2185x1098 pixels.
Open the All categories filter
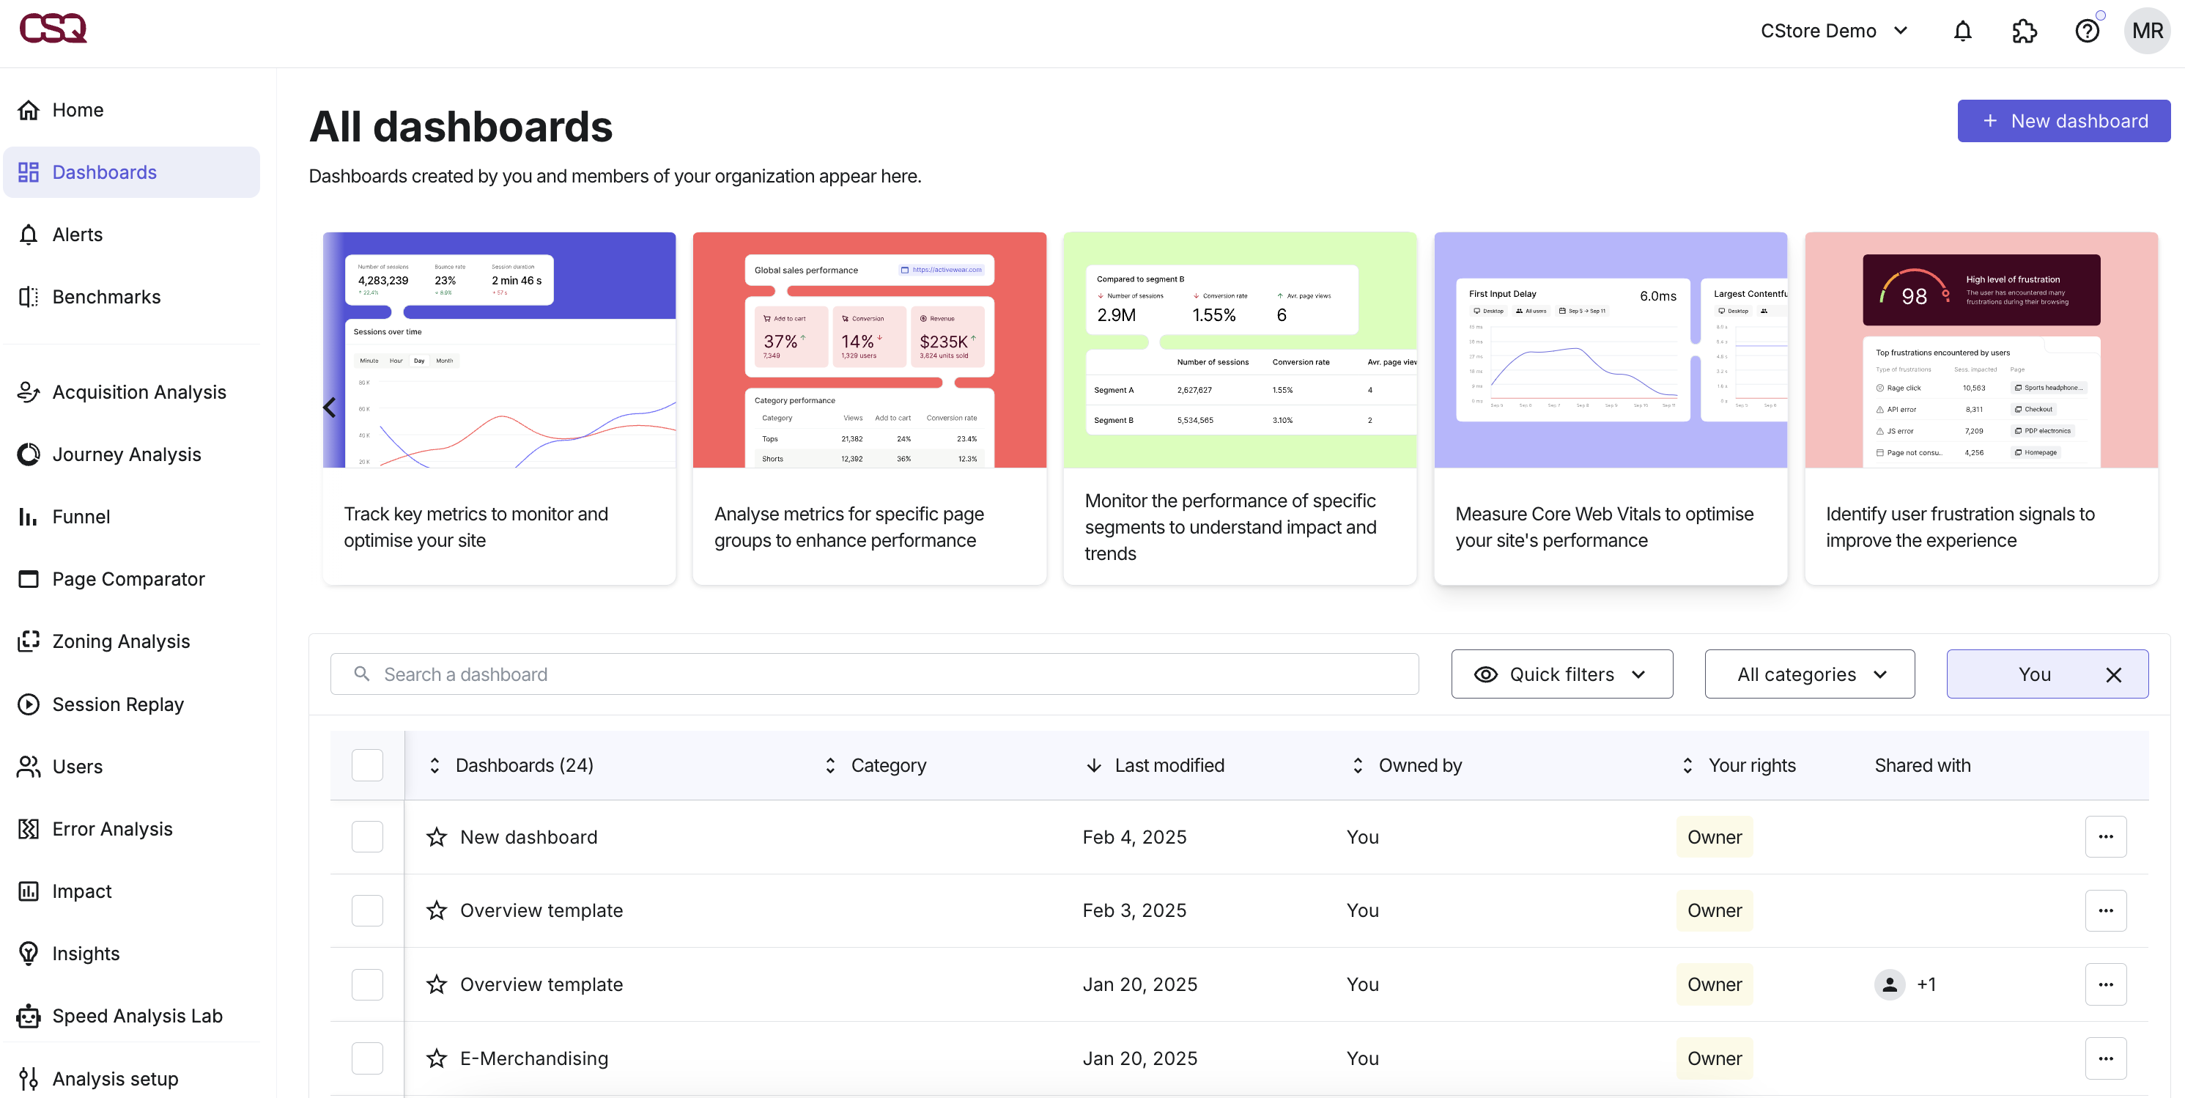tap(1808, 674)
